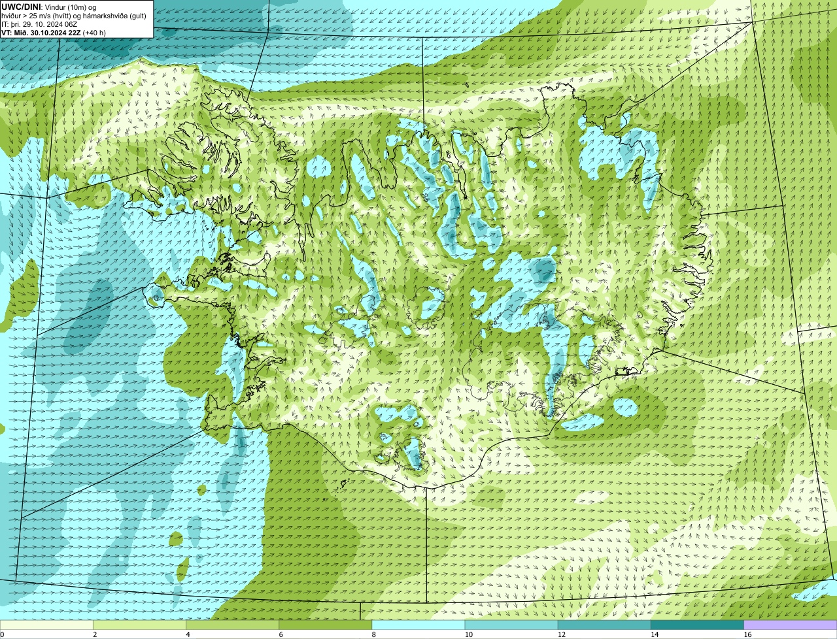Click the legend scale label "6"
Viewport: 837px width, 639px height.
[281, 634]
